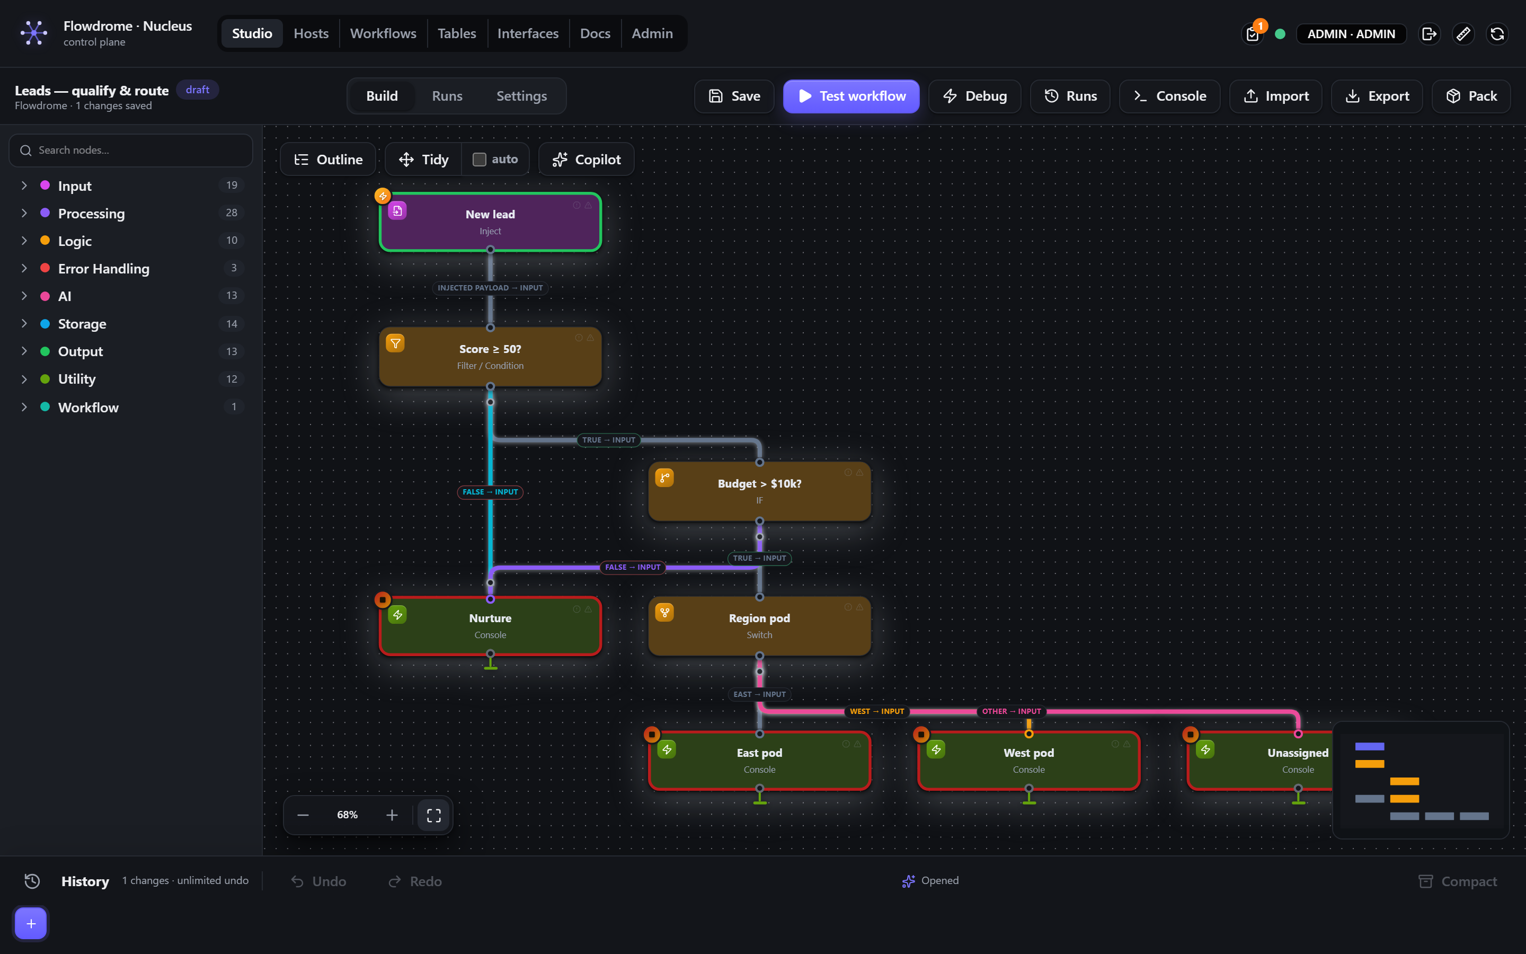Zoom in with the plus icon
Screen dimensions: 1526x954
coord(392,815)
